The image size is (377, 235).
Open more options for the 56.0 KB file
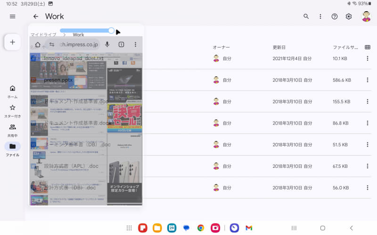[368, 188]
